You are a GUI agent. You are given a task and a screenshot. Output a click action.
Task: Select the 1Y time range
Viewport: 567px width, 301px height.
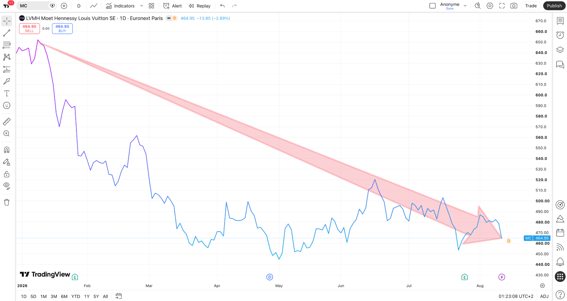87,296
